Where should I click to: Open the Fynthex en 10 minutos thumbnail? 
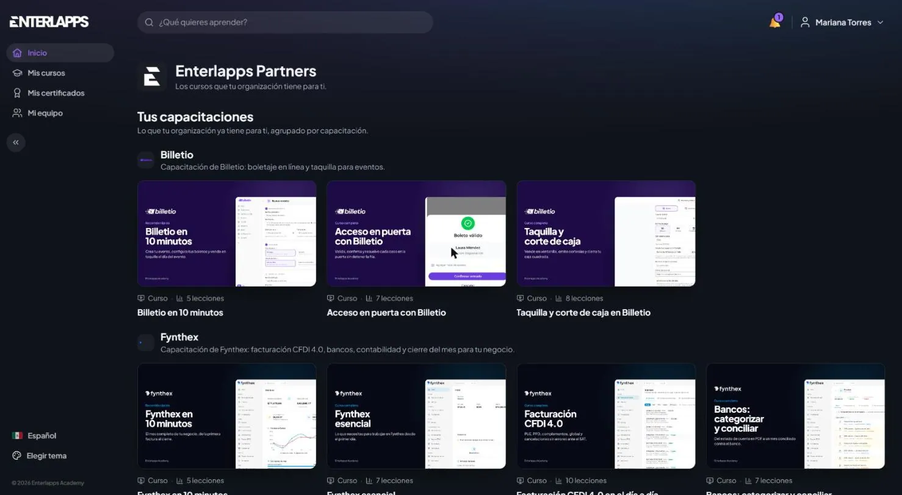click(x=227, y=416)
